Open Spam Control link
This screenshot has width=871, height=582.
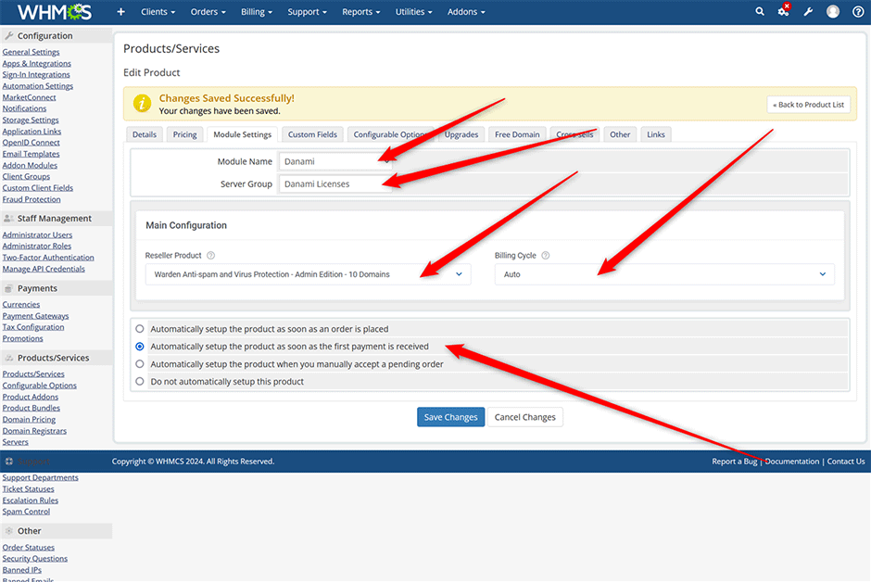pos(26,512)
